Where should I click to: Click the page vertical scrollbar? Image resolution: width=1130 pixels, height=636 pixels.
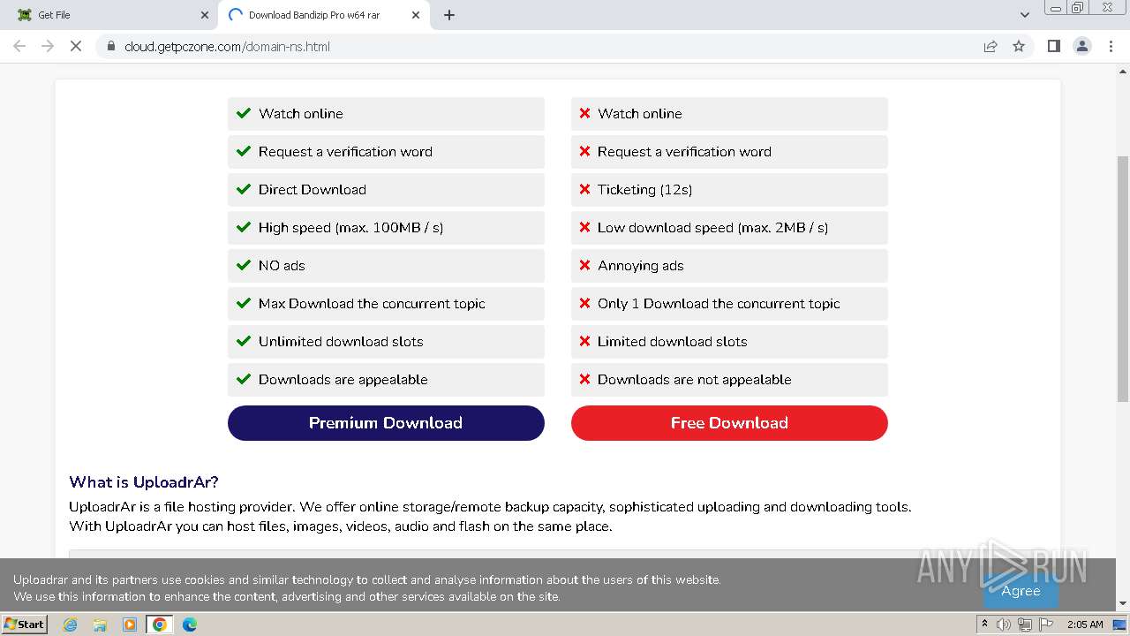click(x=1123, y=278)
